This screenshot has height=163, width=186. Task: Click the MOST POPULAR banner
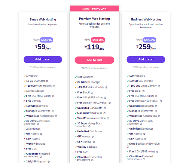click(94, 8)
